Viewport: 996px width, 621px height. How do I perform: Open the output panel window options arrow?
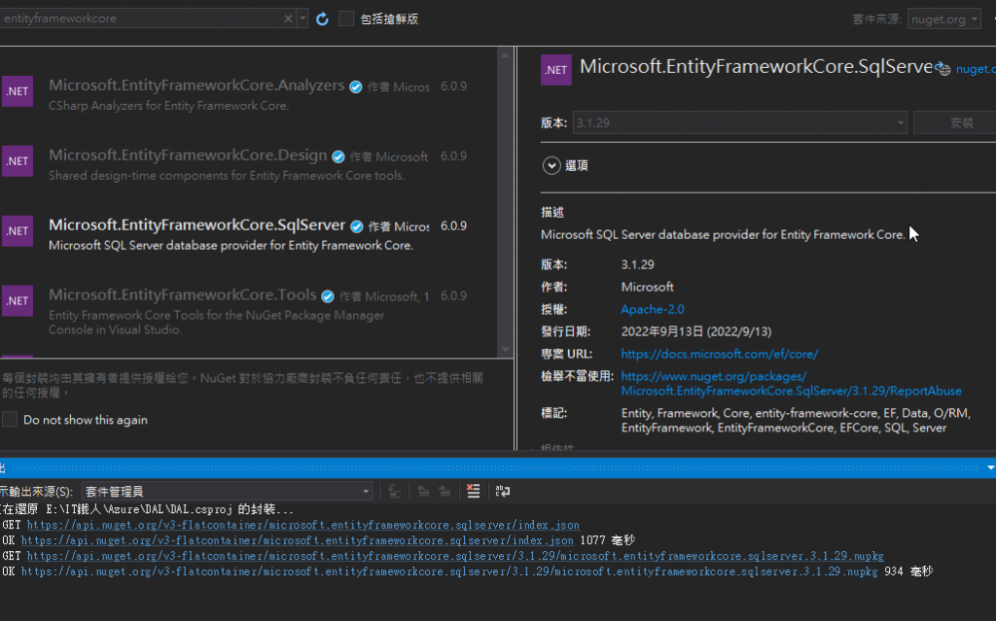(x=990, y=468)
